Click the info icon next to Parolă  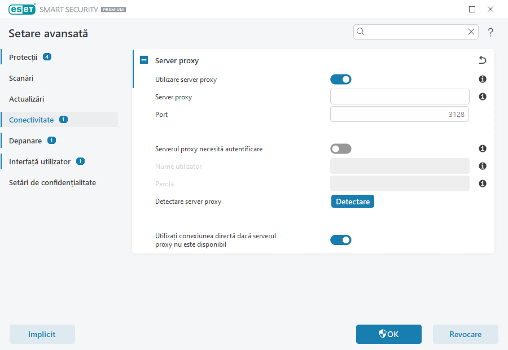point(482,183)
